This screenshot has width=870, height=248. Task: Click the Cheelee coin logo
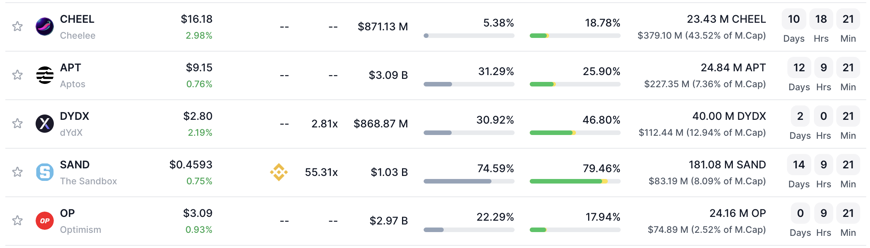coord(45,27)
